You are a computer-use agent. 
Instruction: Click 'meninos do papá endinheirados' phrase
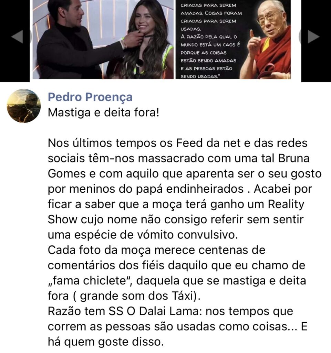pos(146,189)
